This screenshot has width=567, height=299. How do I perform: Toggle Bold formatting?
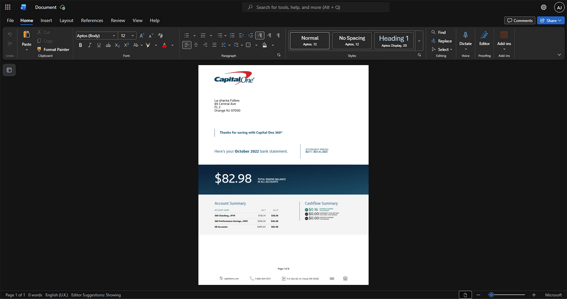coord(81,45)
